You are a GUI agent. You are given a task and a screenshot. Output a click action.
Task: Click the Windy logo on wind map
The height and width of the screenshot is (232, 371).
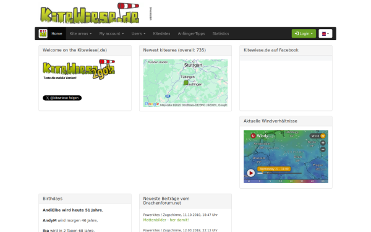click(262, 136)
